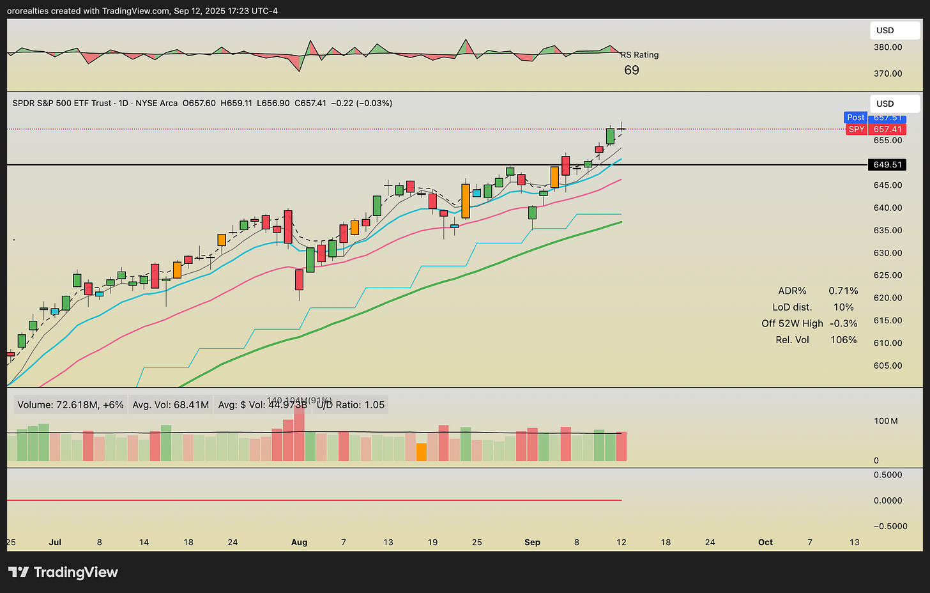Click the TradingView logo in the footer
Image resolution: width=930 pixels, height=593 pixels.
63,572
